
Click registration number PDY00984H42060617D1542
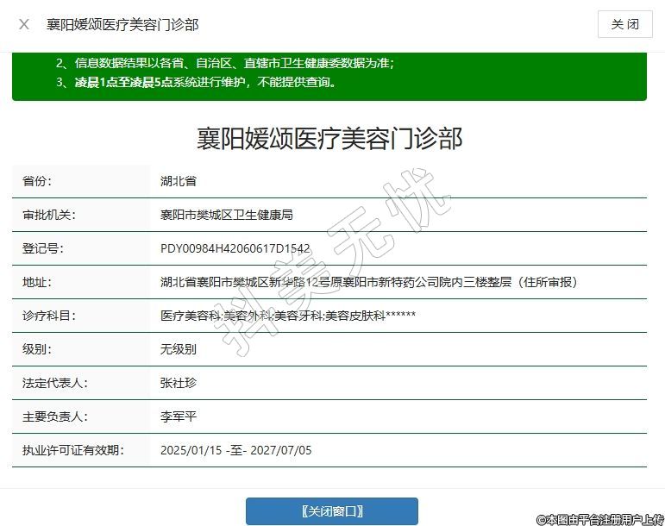235,248
